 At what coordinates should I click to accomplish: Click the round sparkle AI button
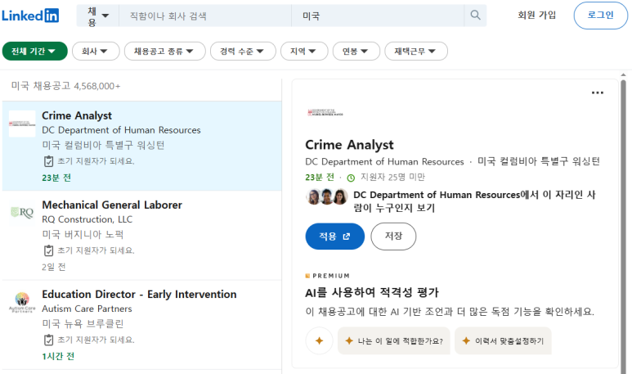point(319,341)
